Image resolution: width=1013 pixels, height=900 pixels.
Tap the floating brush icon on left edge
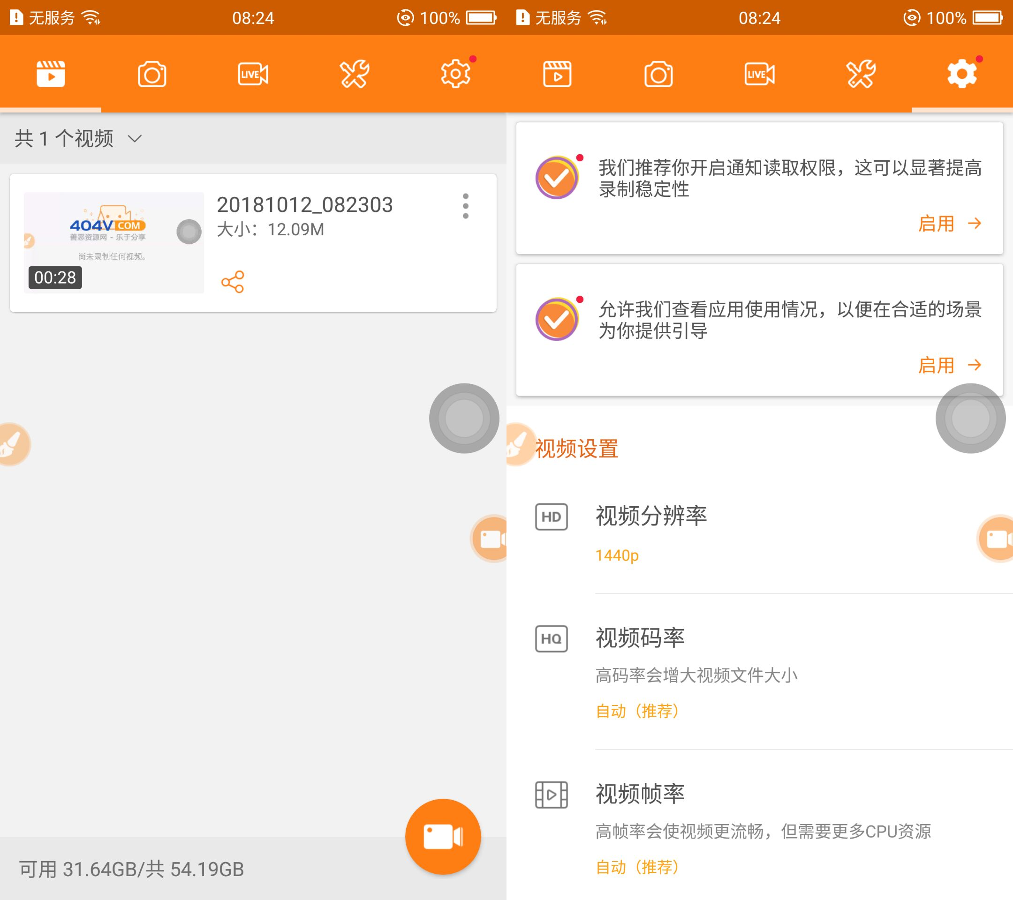pyautogui.click(x=13, y=444)
